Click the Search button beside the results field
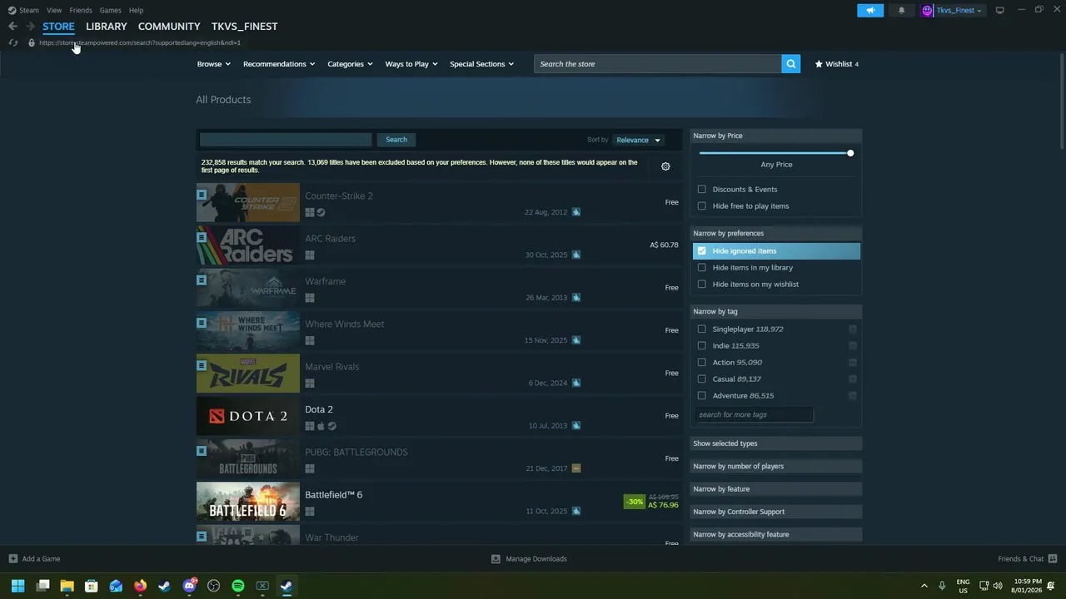Viewport: 1066px width, 599px height. click(x=396, y=140)
